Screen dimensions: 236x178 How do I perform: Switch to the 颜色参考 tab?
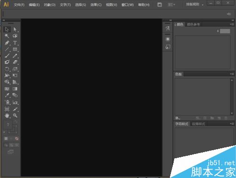[194, 24]
